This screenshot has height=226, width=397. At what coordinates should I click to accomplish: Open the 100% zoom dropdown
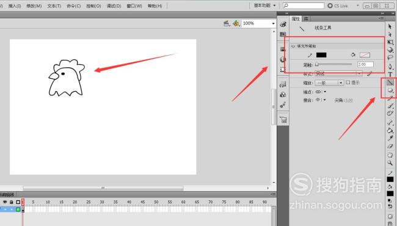[274, 24]
